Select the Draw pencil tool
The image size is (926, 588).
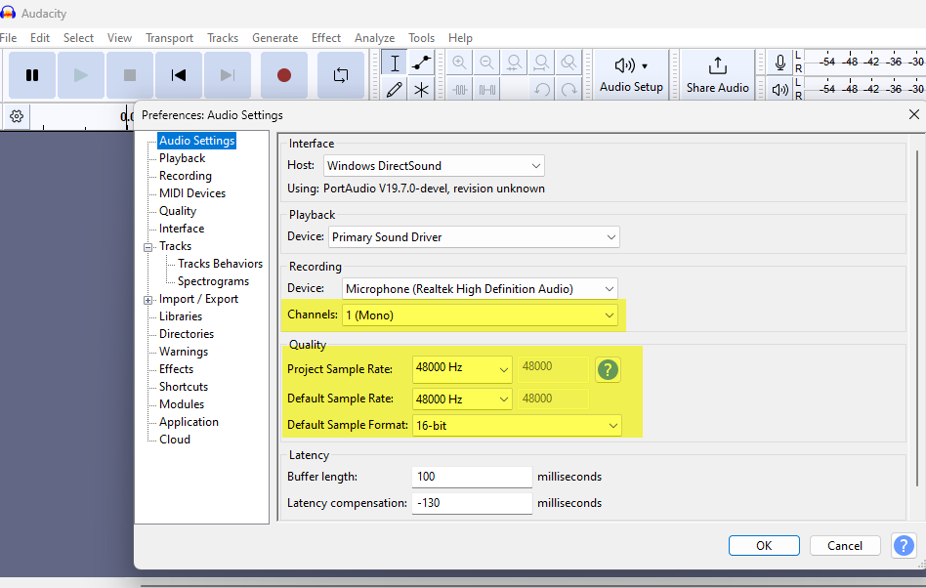(395, 90)
